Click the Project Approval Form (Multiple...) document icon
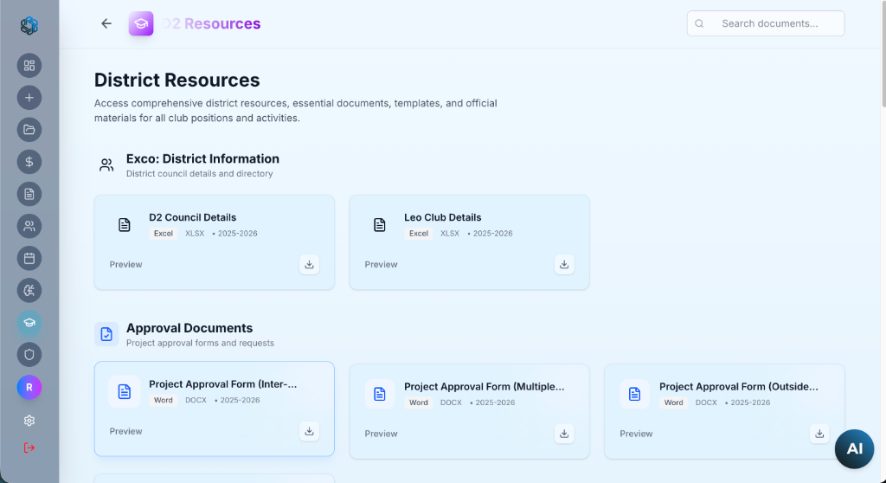 click(x=380, y=394)
